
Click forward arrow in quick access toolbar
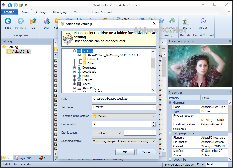pyautogui.click(x=16, y=5)
